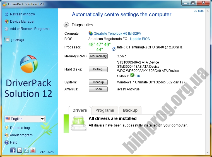The width and height of the screenshot is (212, 157).
Task: Click the Windows 7 Ultimate SP1 32-bit text
Action: point(141,82)
